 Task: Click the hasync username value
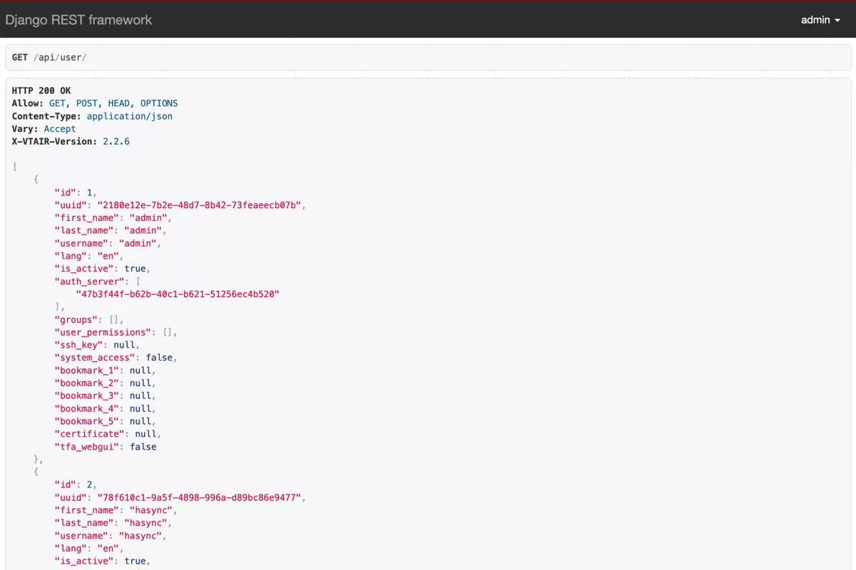[141, 535]
